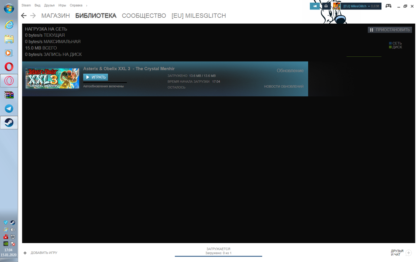Click the Asterix & Obelix XXL 3 title
Viewport: 419px width, 262px height.
point(129,69)
